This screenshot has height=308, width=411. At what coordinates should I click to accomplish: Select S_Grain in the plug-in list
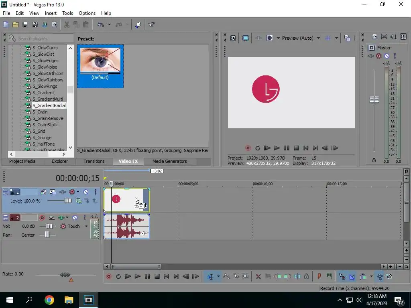40,112
